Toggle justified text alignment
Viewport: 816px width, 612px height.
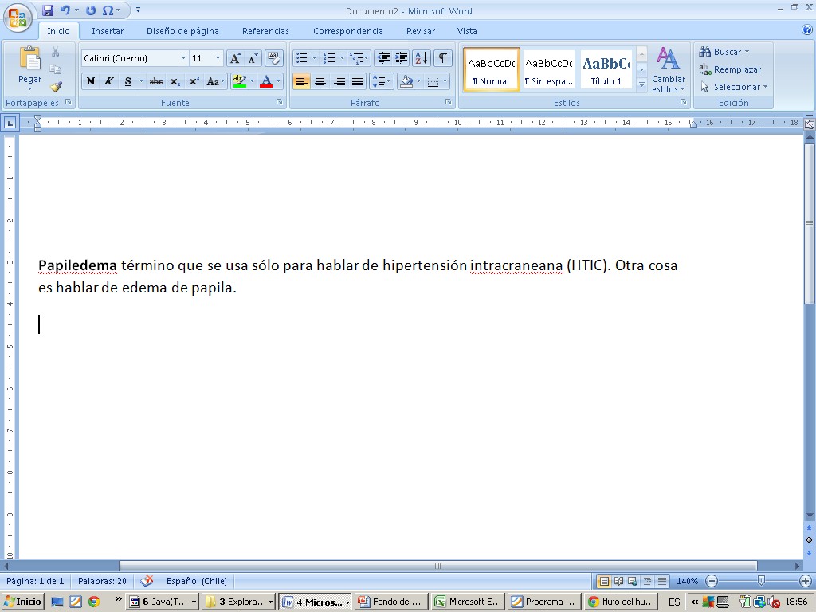coord(358,81)
